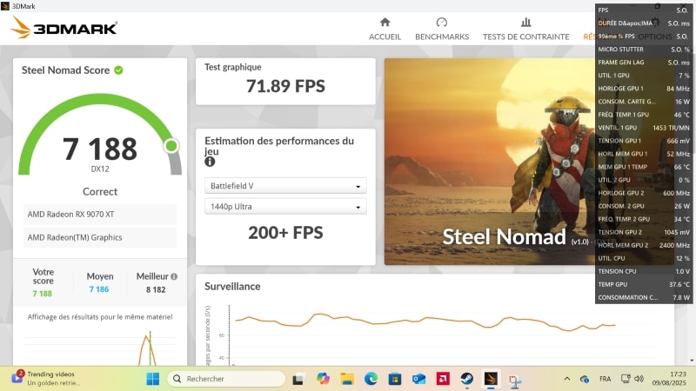Open the network tool icon on taskbar
Screen dimensions: 696x391
tap(515, 381)
